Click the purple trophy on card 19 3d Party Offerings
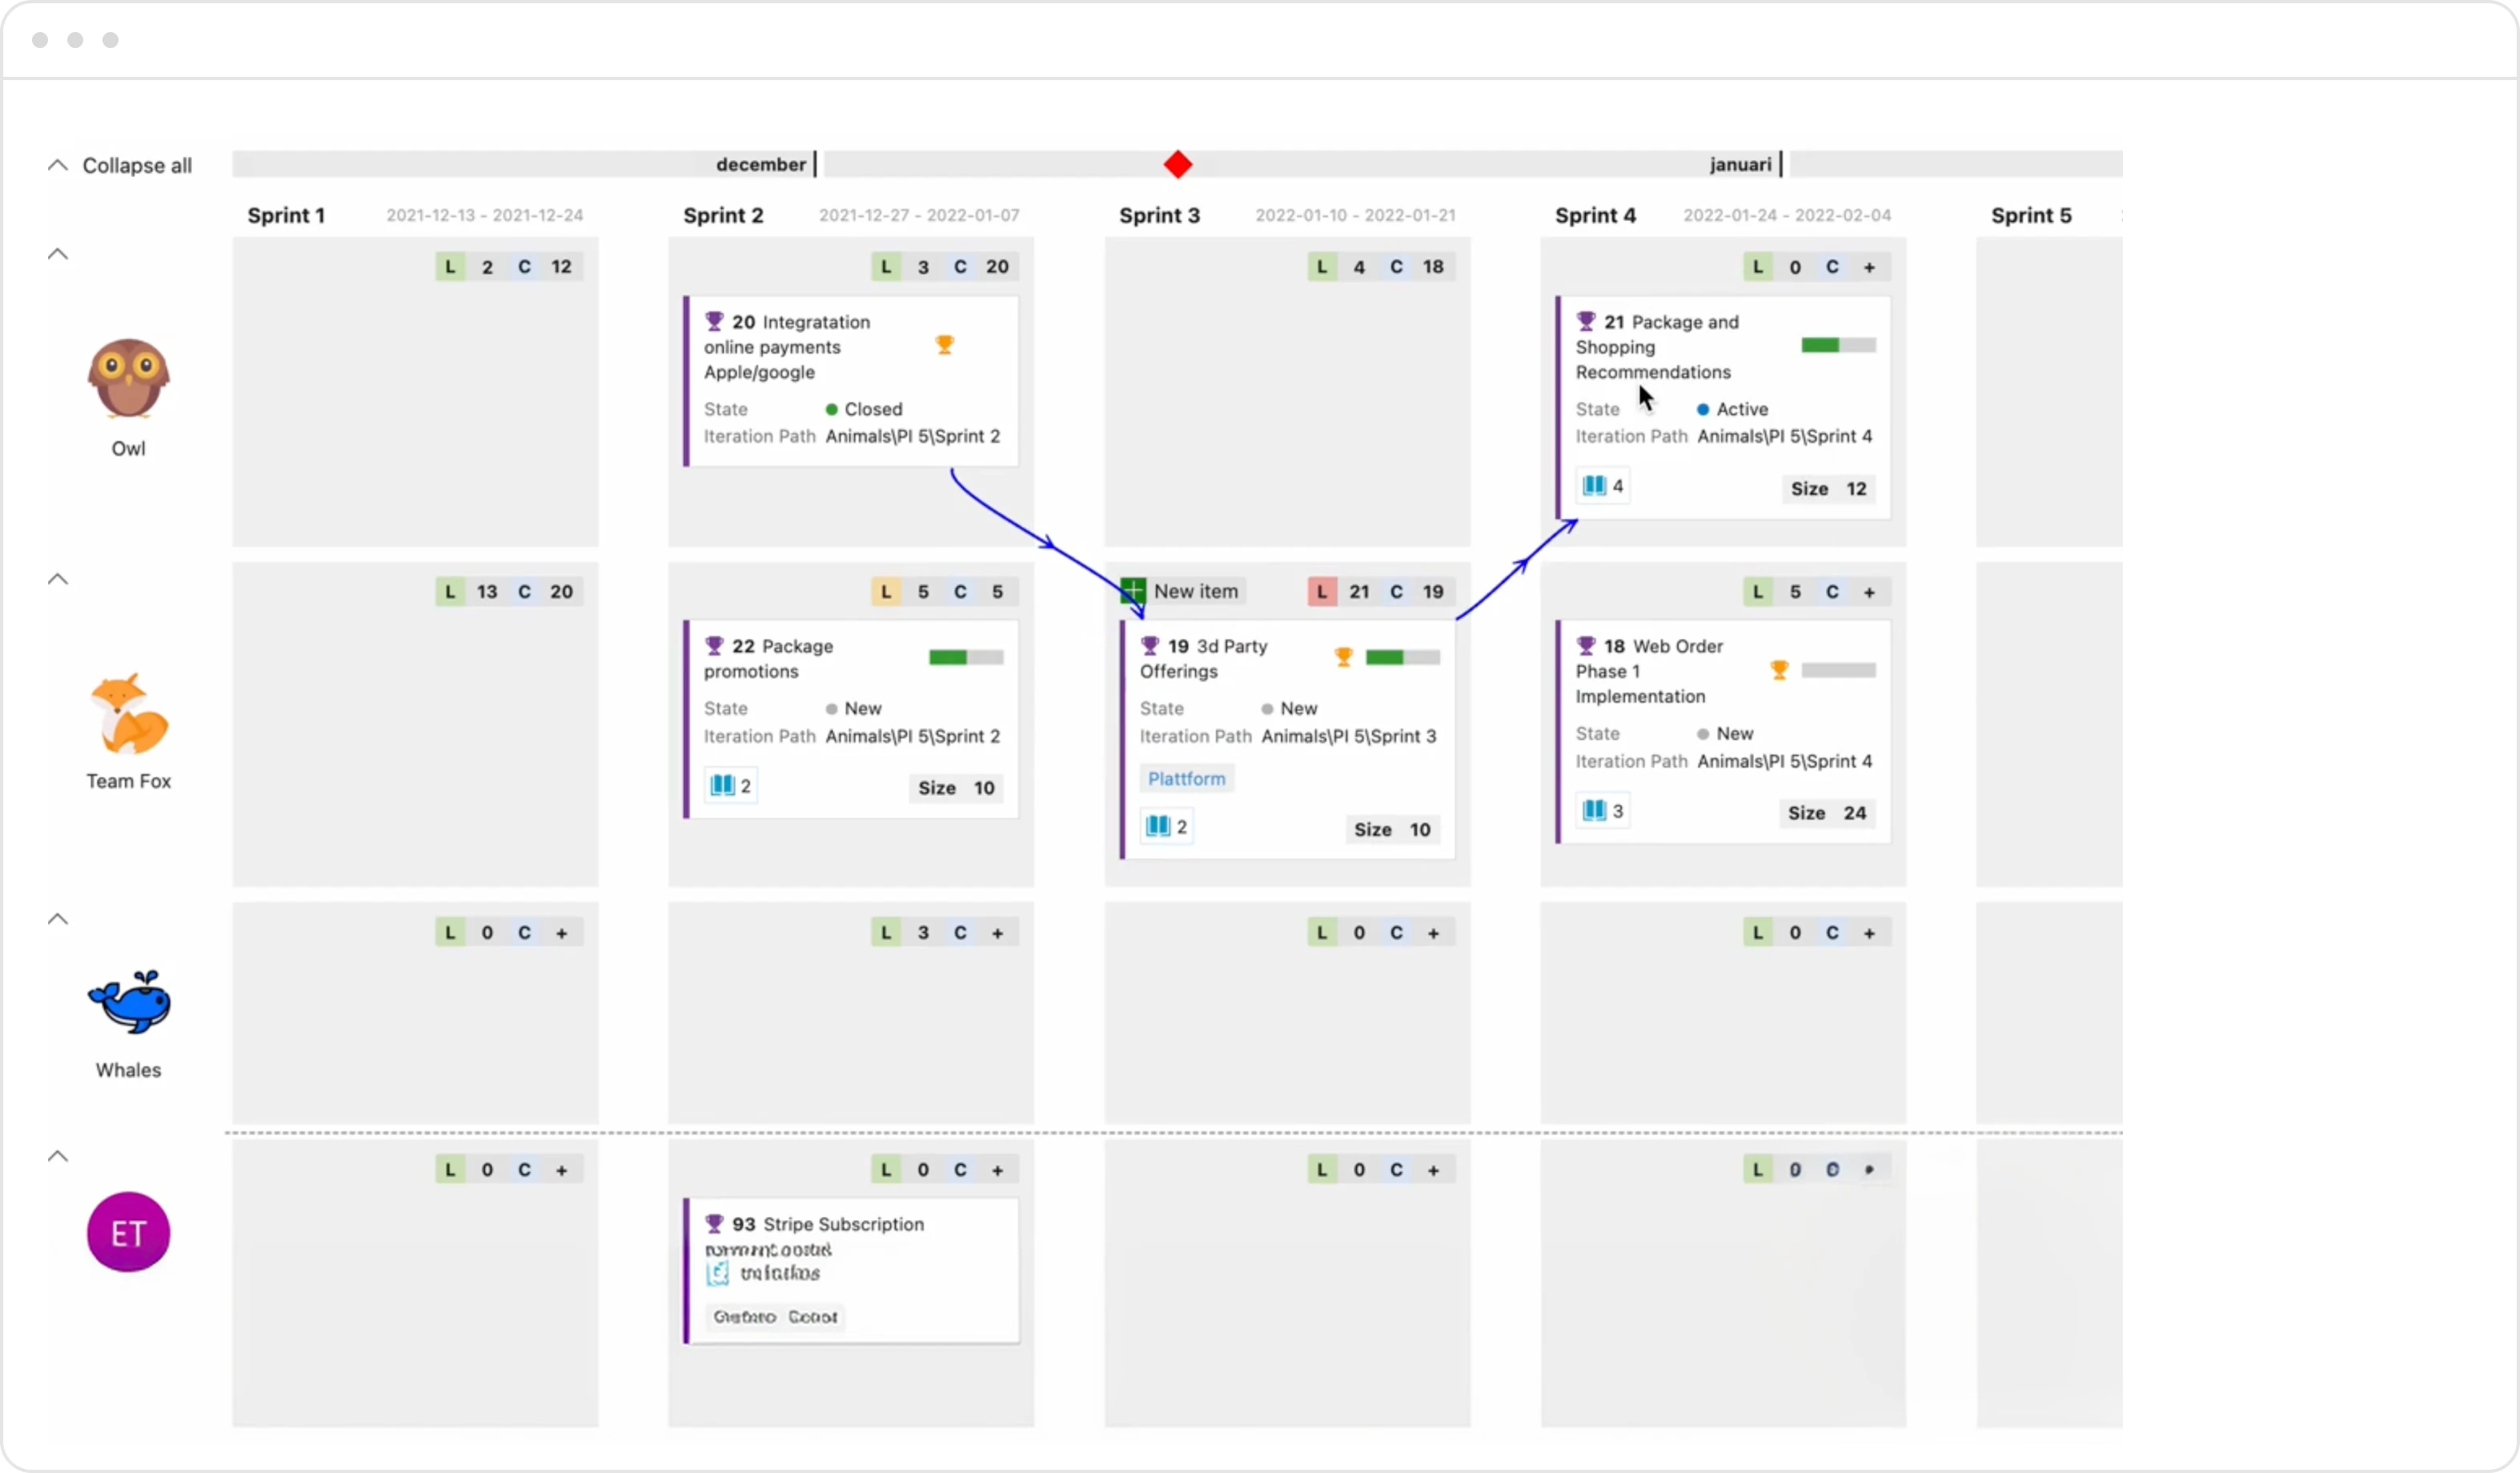This screenshot has width=2520, height=1473. click(1150, 646)
